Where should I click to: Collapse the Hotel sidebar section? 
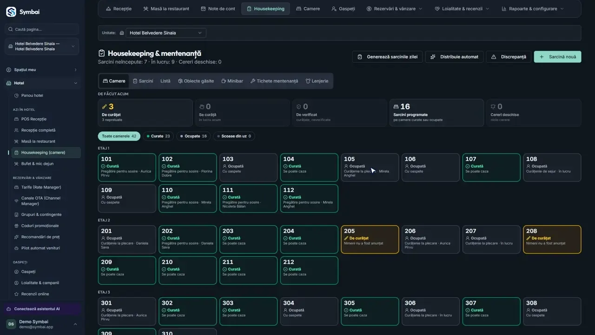[42, 83]
